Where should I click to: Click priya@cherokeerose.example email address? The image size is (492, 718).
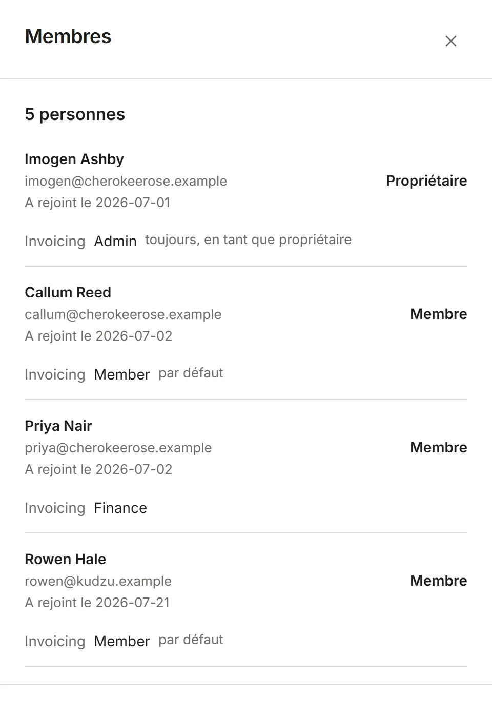coord(118,448)
